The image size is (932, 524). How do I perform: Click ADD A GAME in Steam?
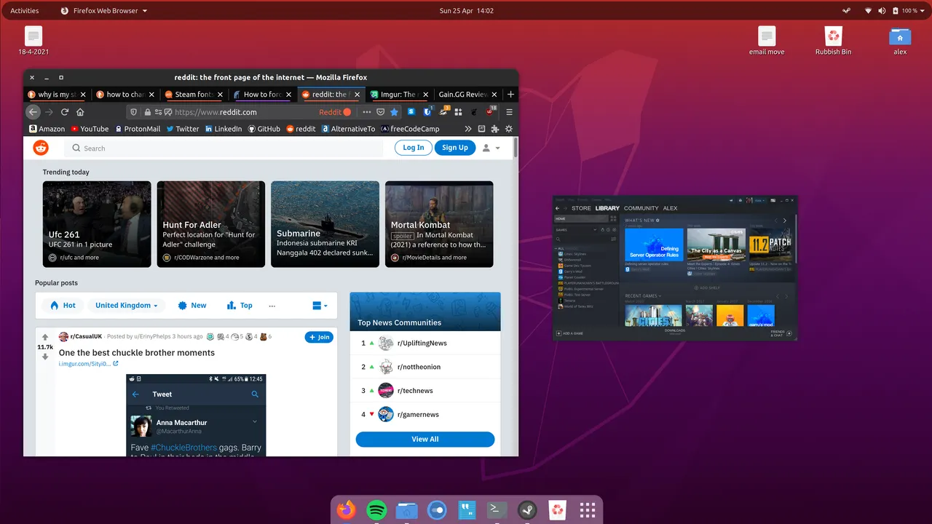569,333
